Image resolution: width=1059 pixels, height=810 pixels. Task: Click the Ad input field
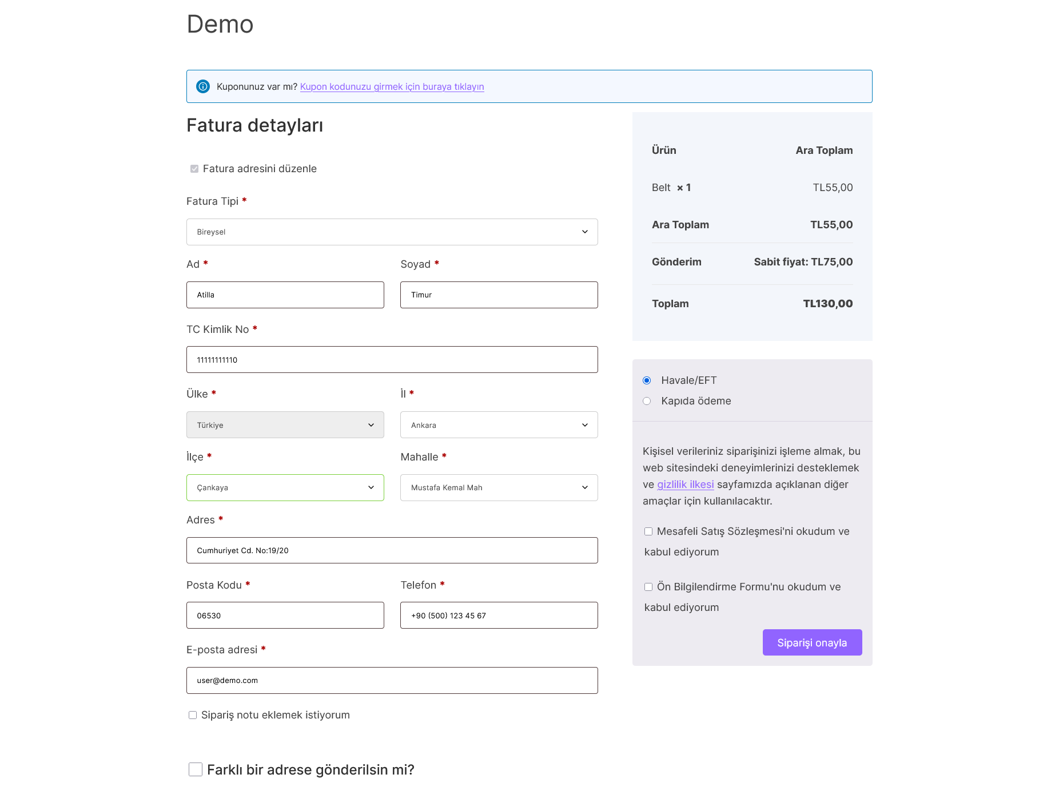click(x=285, y=295)
